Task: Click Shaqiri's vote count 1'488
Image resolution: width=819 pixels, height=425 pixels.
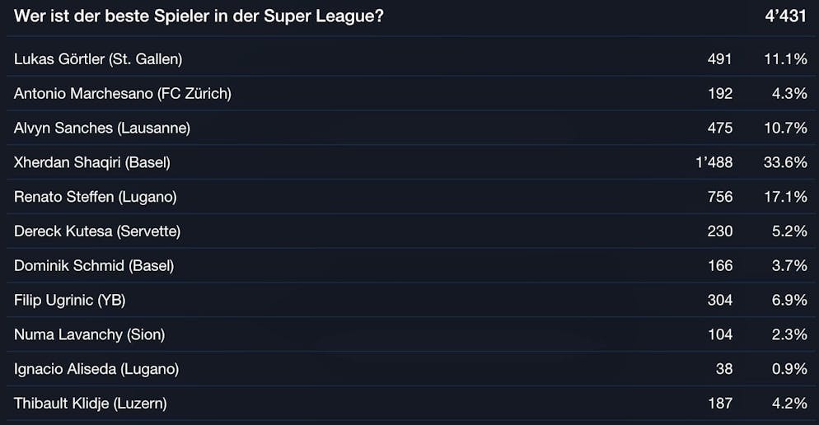Action: (x=714, y=162)
